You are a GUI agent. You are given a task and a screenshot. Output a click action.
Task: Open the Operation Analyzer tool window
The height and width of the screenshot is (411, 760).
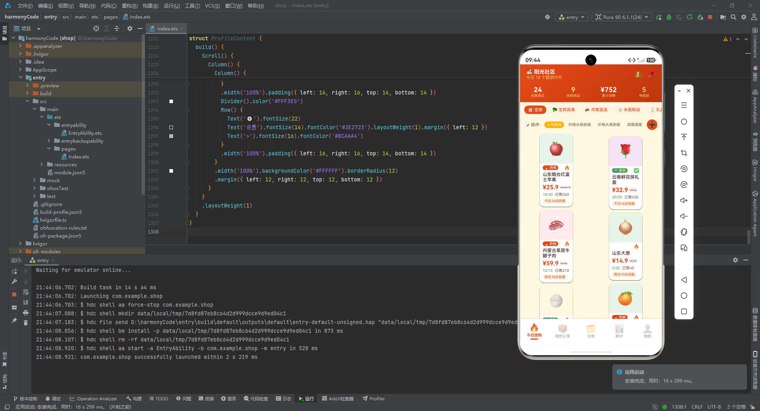coord(93,398)
